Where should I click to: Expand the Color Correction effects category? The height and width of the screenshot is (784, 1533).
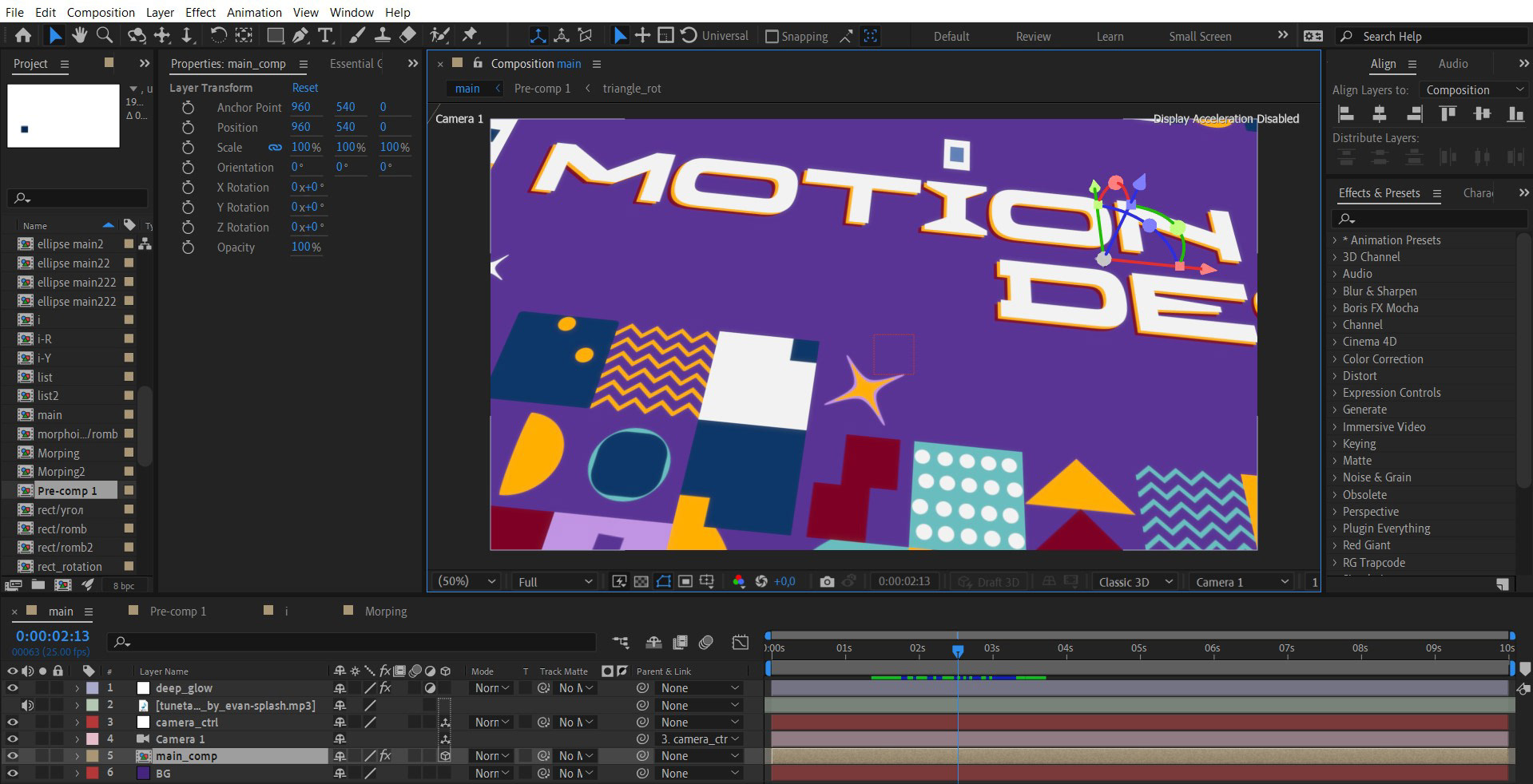click(x=1382, y=359)
